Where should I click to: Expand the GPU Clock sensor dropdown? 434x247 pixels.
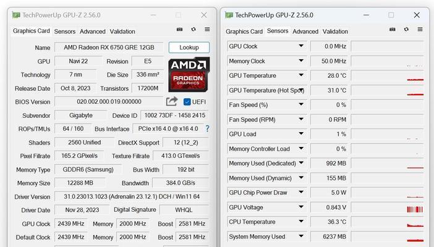click(301, 46)
